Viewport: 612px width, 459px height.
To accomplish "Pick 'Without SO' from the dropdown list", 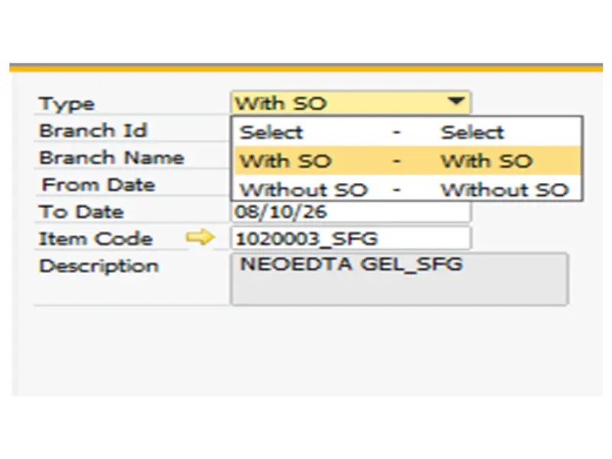I will (407, 189).
